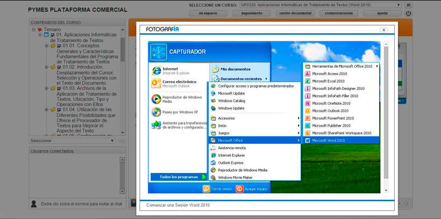Open comunicaciones section
This screenshot has width=441, height=219.
tap(339, 13)
